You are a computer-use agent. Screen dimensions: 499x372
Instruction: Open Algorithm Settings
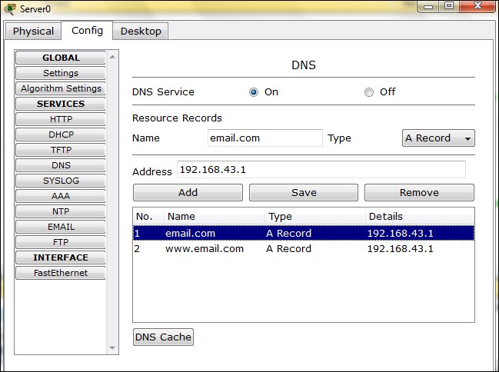point(61,88)
